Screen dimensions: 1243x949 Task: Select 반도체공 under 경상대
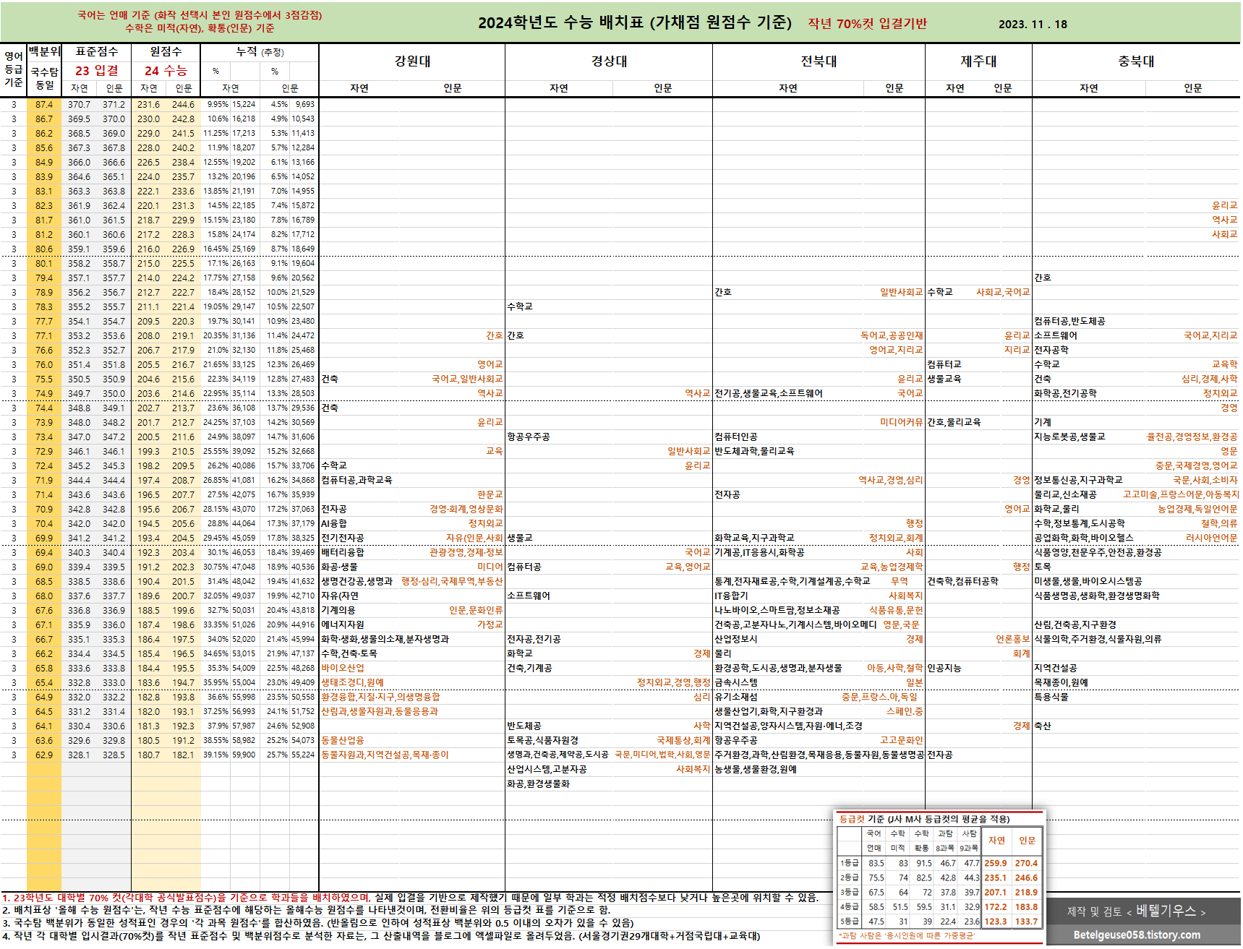coord(524,726)
